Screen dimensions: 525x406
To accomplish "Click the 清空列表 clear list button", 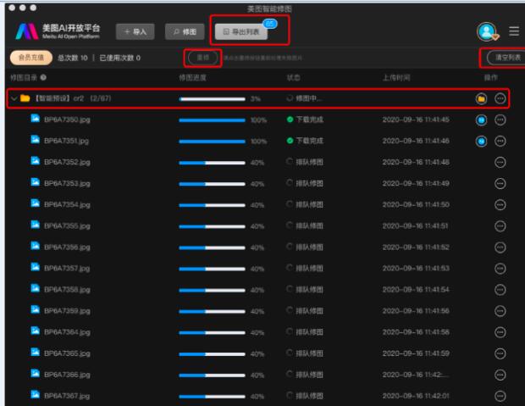I will (x=505, y=58).
